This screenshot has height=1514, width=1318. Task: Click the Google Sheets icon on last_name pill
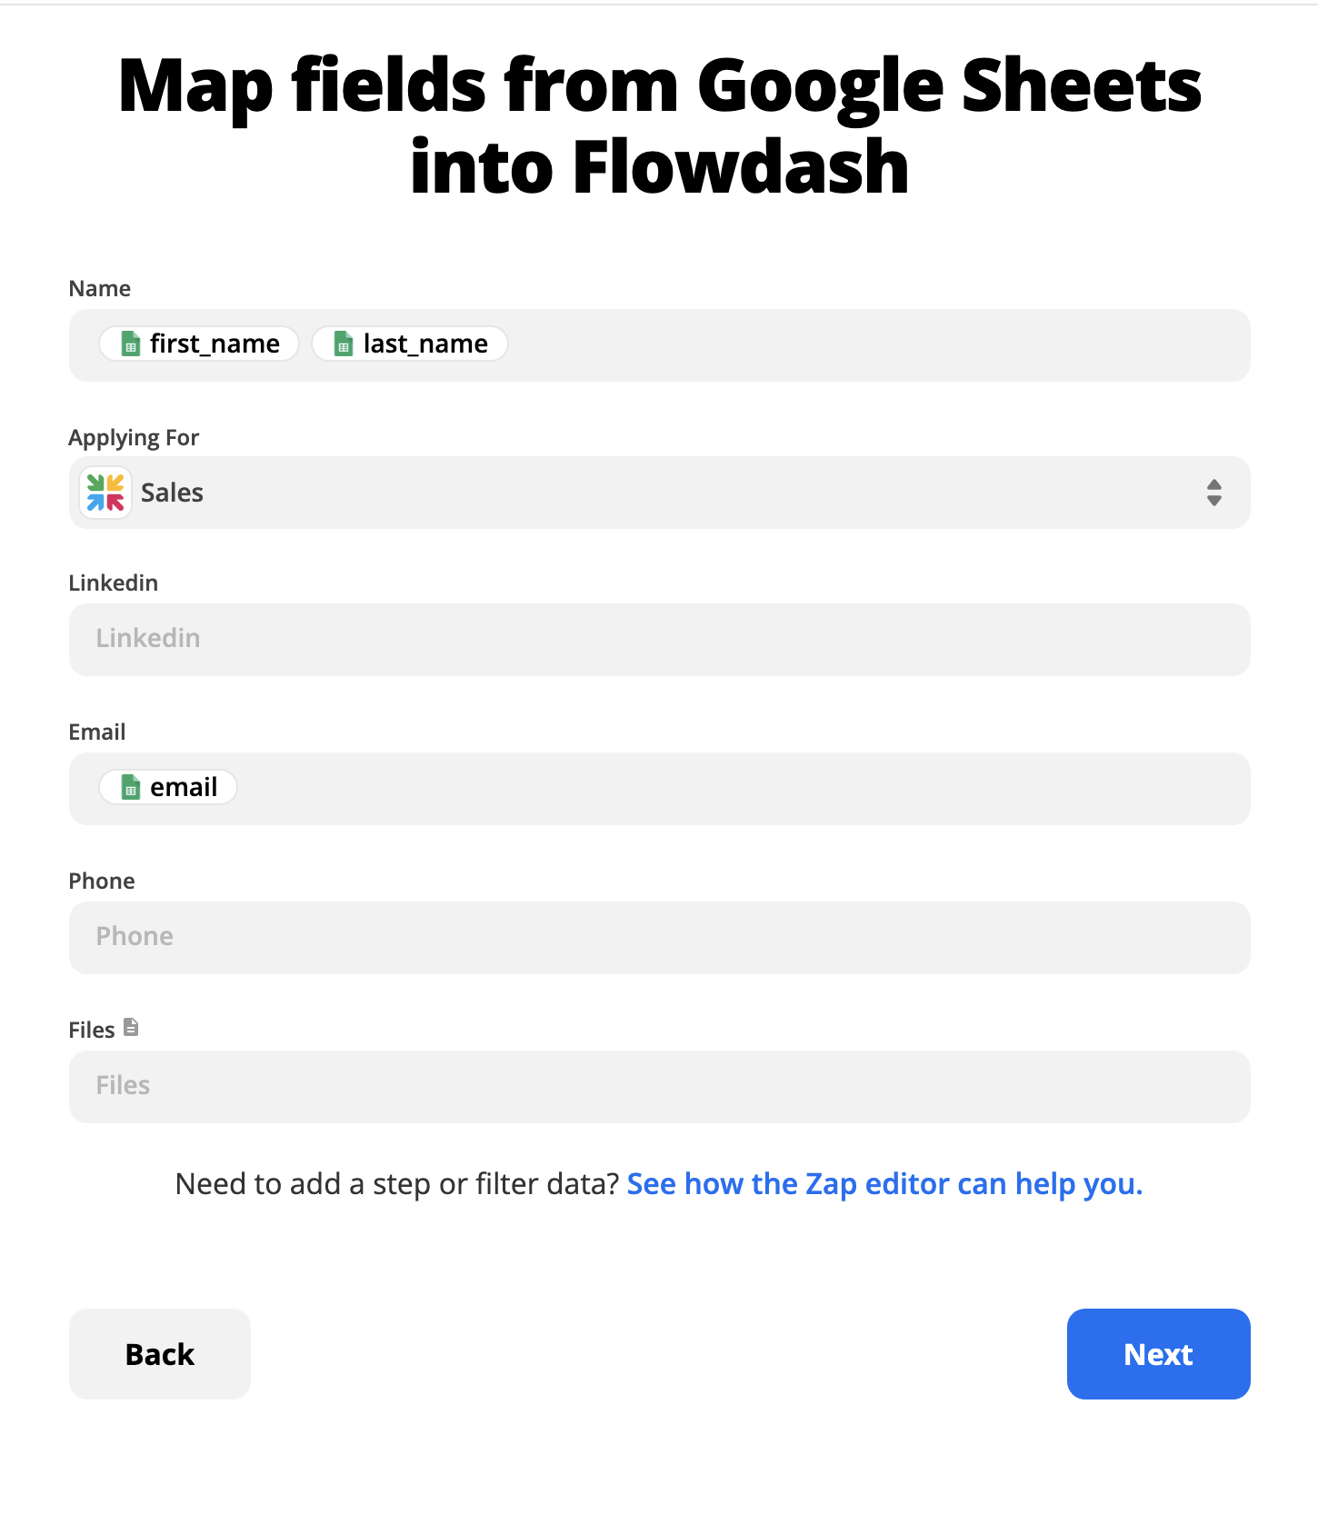click(344, 344)
